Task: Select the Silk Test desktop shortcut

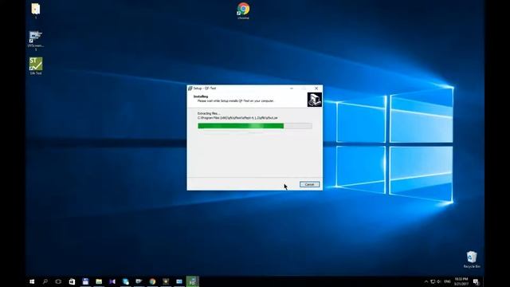Action: point(36,66)
